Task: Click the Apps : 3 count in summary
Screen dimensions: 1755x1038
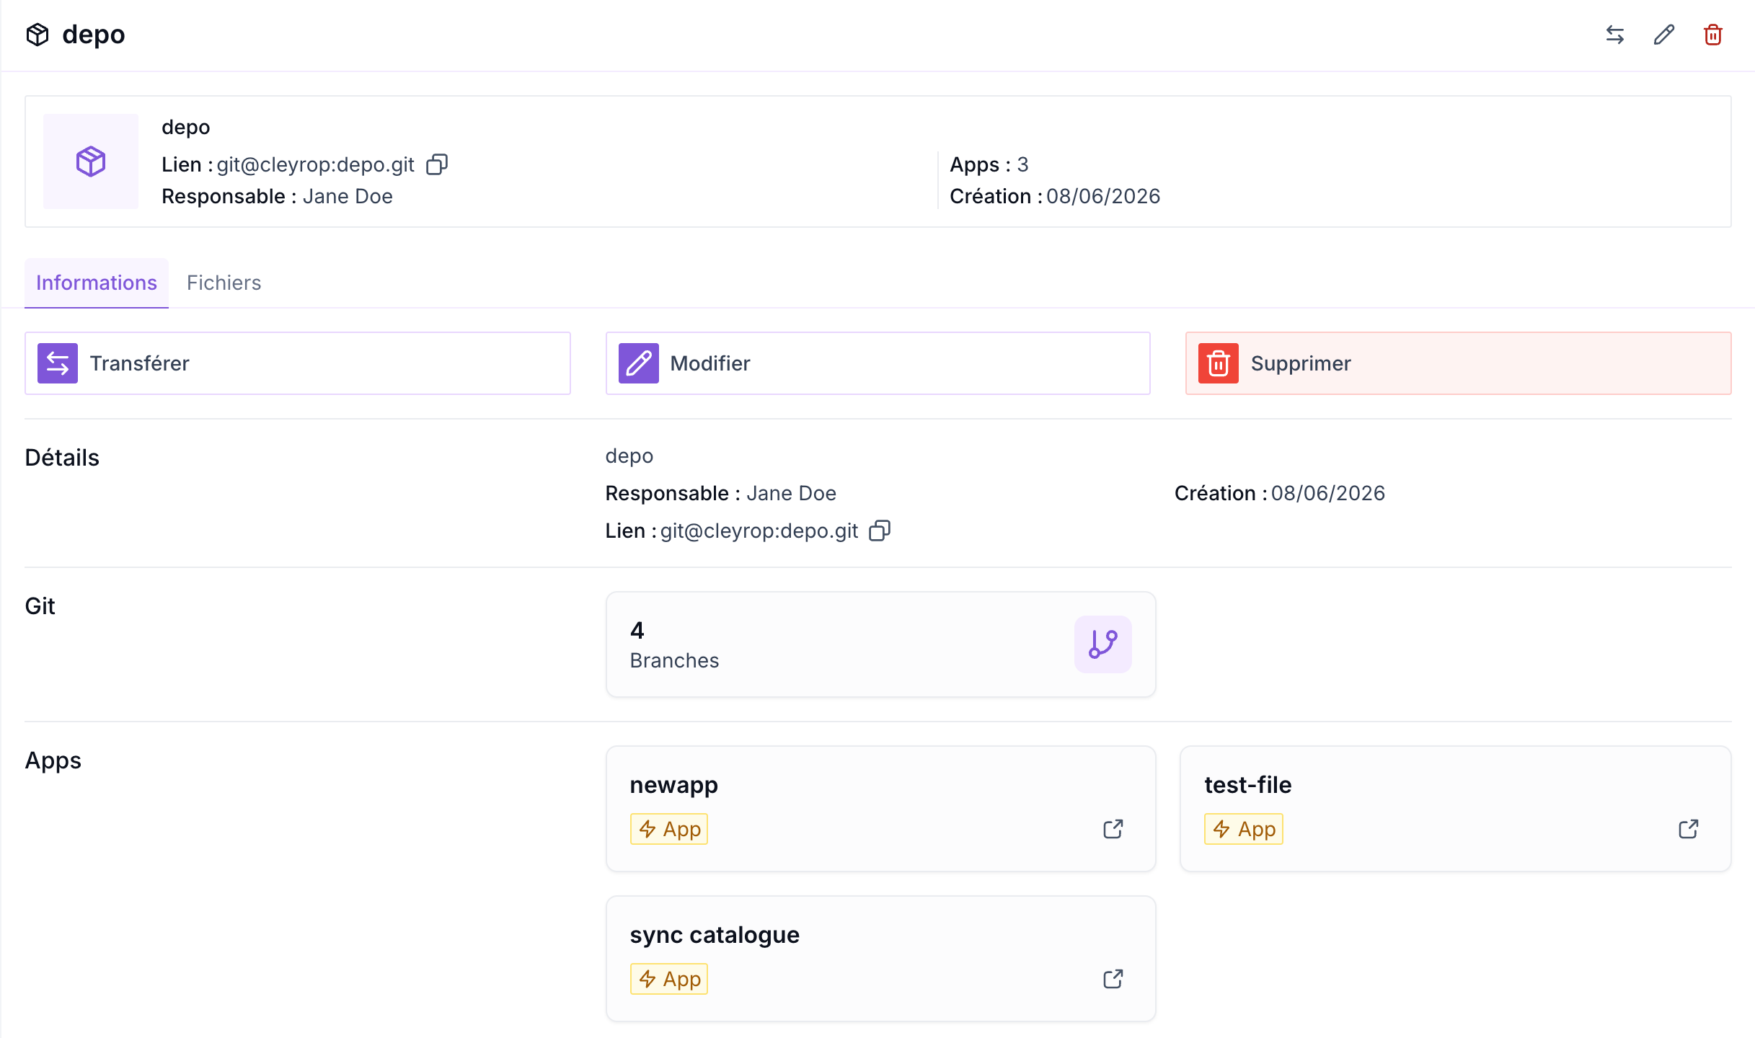Action: pyautogui.click(x=989, y=164)
